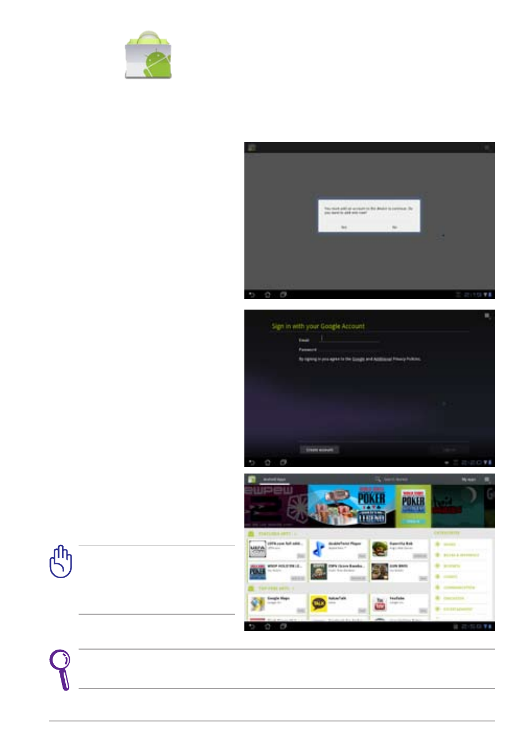This screenshot has width=528, height=751.
Task: Open the GUN BROS app icon
Action: [x=379, y=572]
